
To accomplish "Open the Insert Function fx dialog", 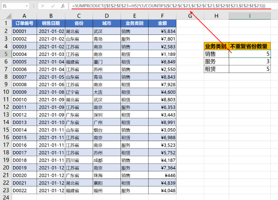I will [63, 6].
